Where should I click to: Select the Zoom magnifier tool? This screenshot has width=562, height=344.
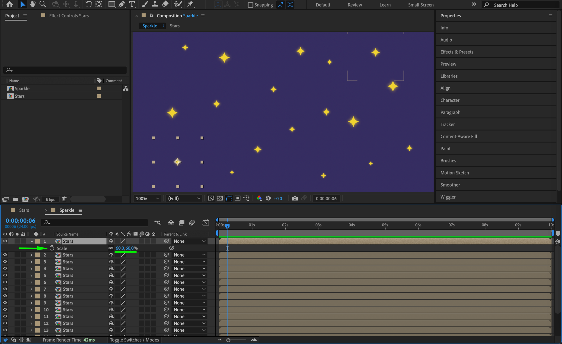point(43,4)
